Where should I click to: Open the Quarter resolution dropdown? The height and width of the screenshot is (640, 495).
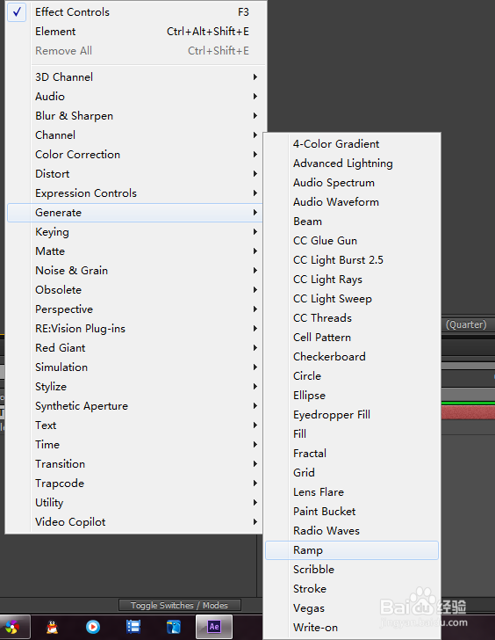[x=468, y=325]
